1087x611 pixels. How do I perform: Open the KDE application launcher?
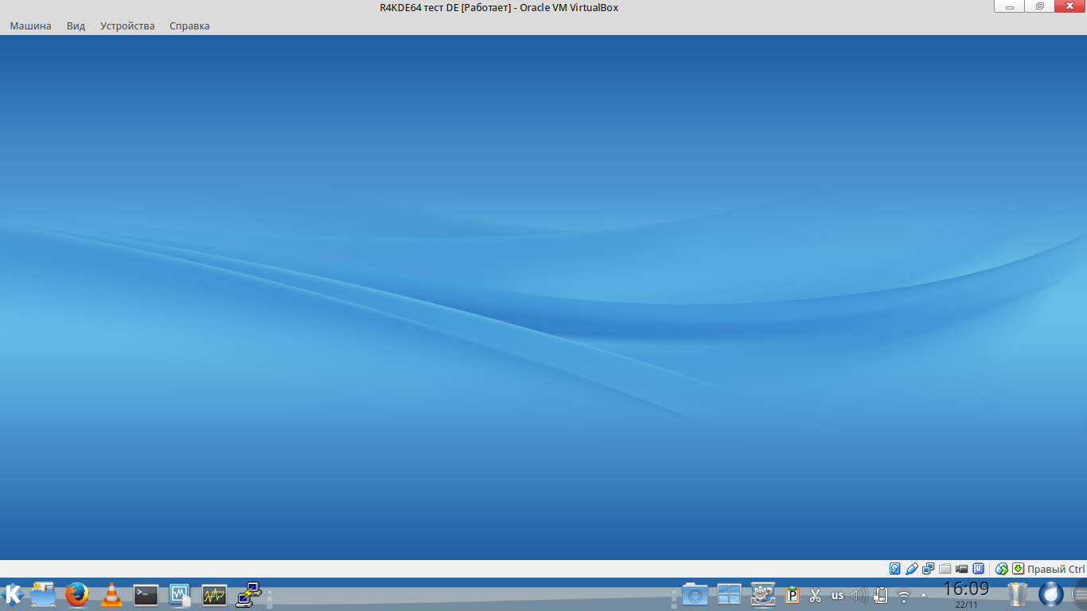tap(12, 594)
